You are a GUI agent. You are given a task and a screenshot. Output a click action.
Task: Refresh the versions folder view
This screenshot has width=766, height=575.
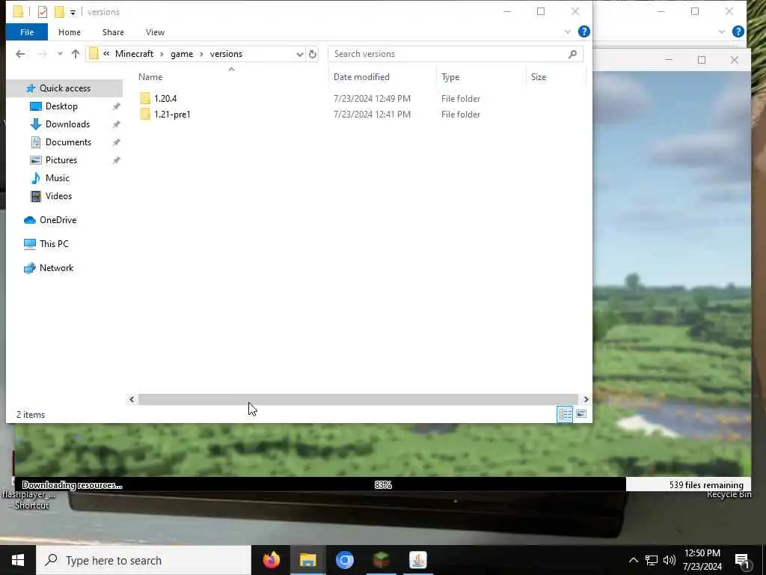click(x=313, y=54)
